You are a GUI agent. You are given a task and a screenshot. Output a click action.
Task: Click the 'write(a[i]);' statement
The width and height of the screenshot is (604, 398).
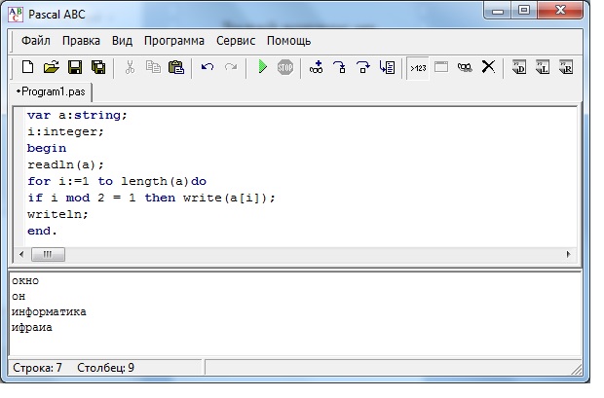(229, 198)
